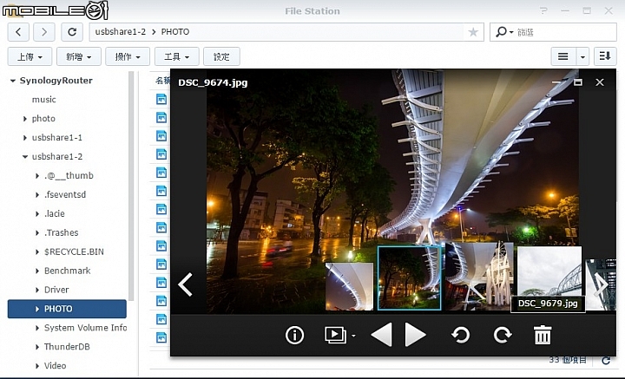Viewport: 625px width, 379px height.
Task: Select the ThunderDB folder
Action: pos(67,347)
